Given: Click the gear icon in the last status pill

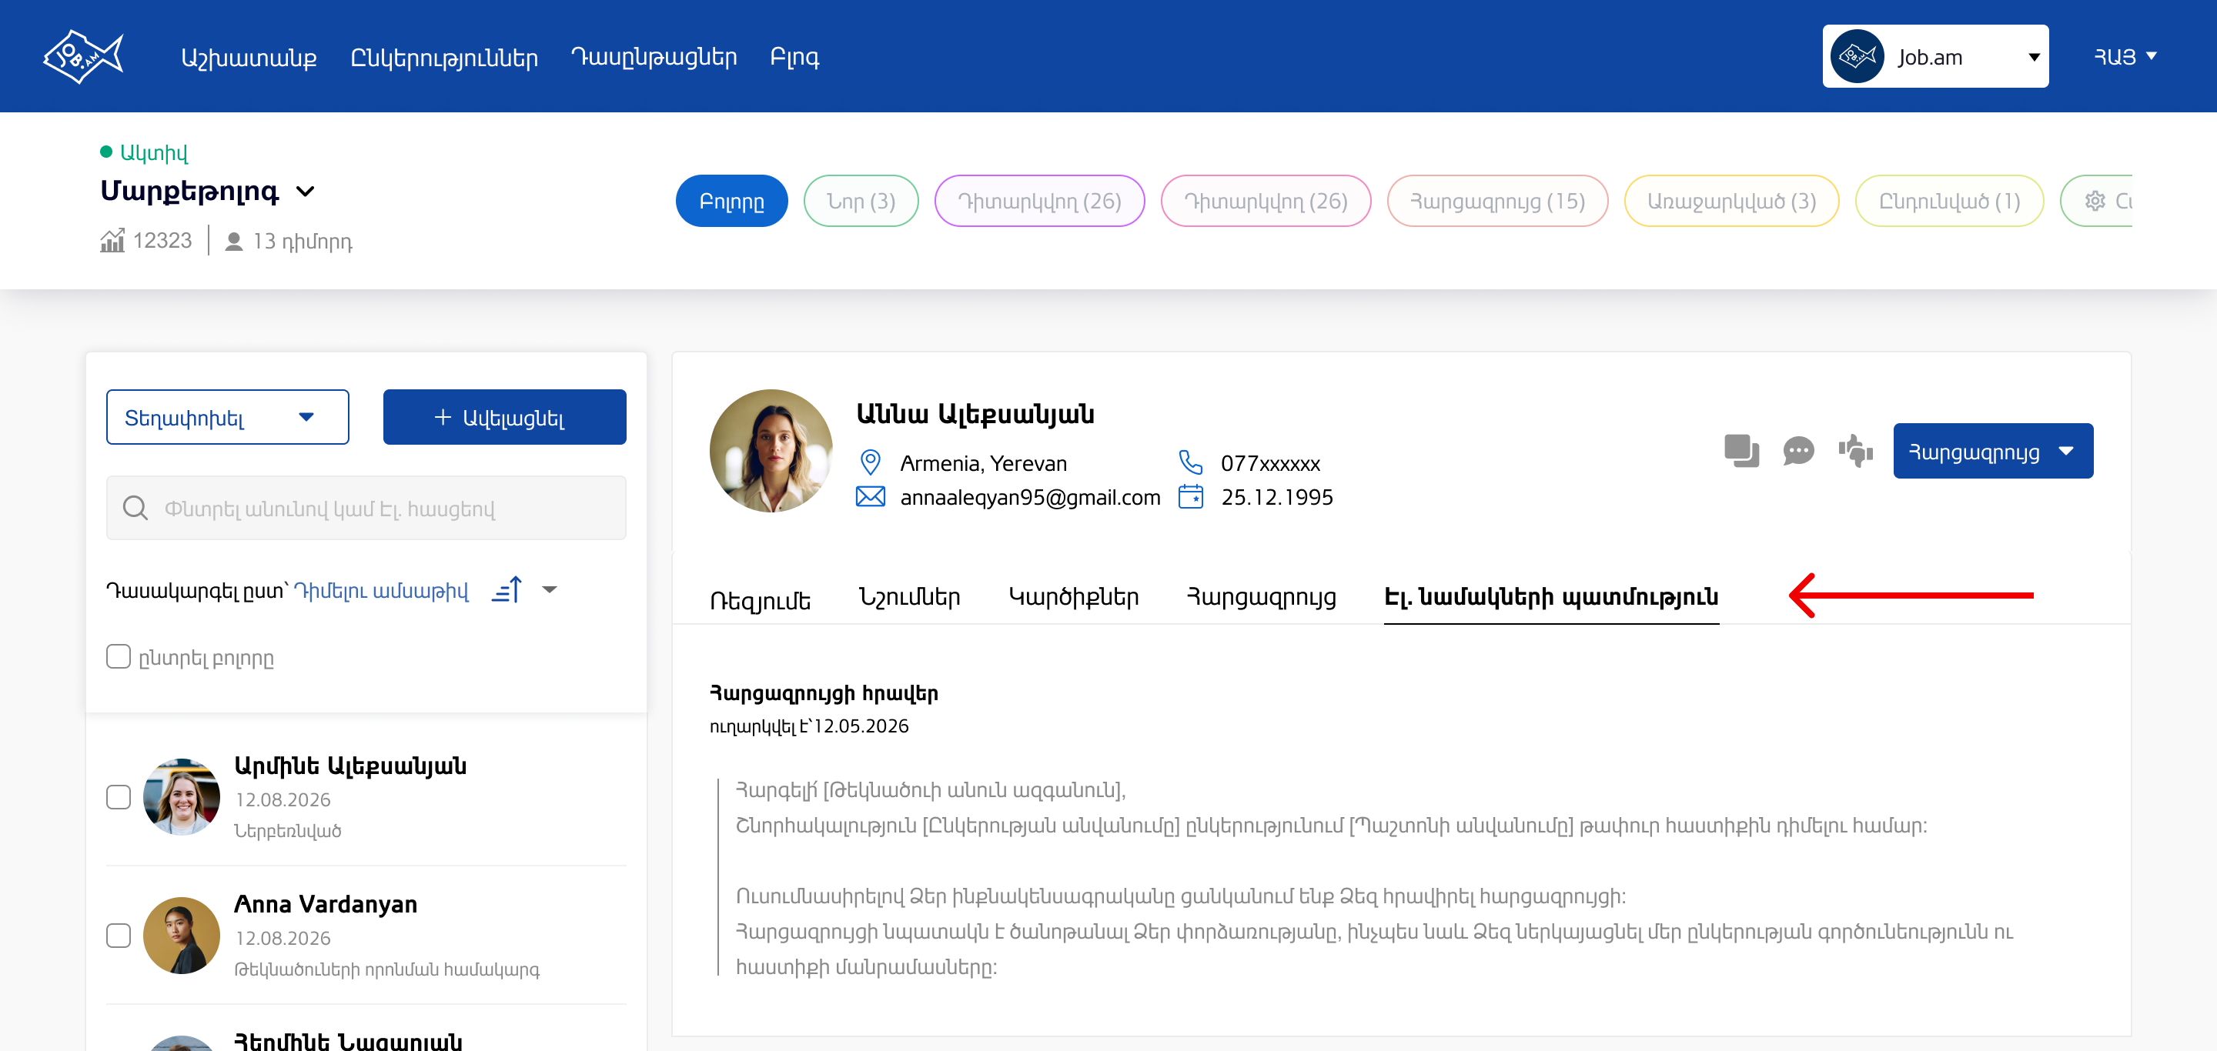Looking at the screenshot, I should tap(2095, 202).
